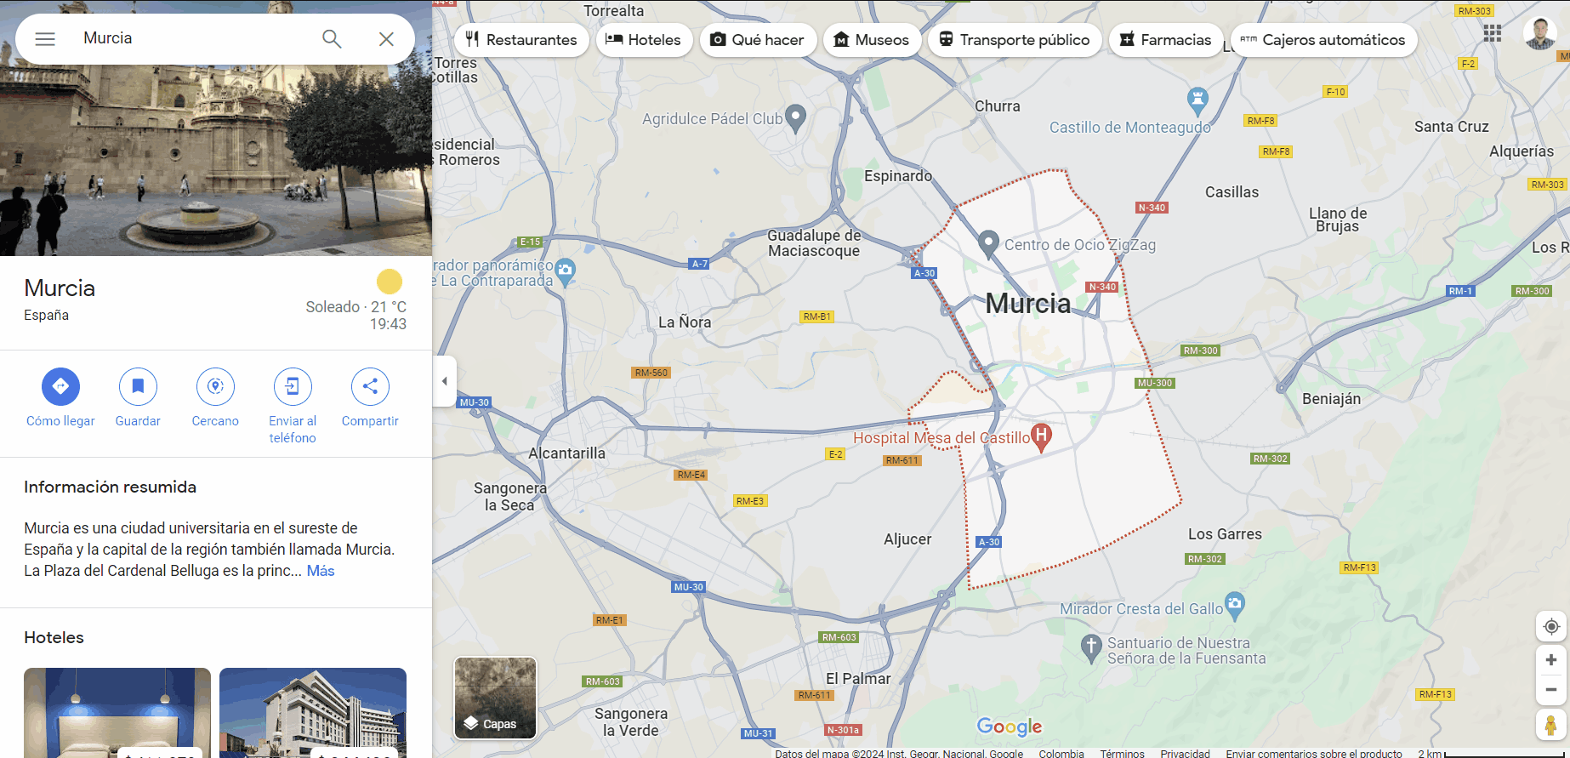Screen dimensions: 1570x758
Task: Collapse the side panel
Action: [444, 381]
